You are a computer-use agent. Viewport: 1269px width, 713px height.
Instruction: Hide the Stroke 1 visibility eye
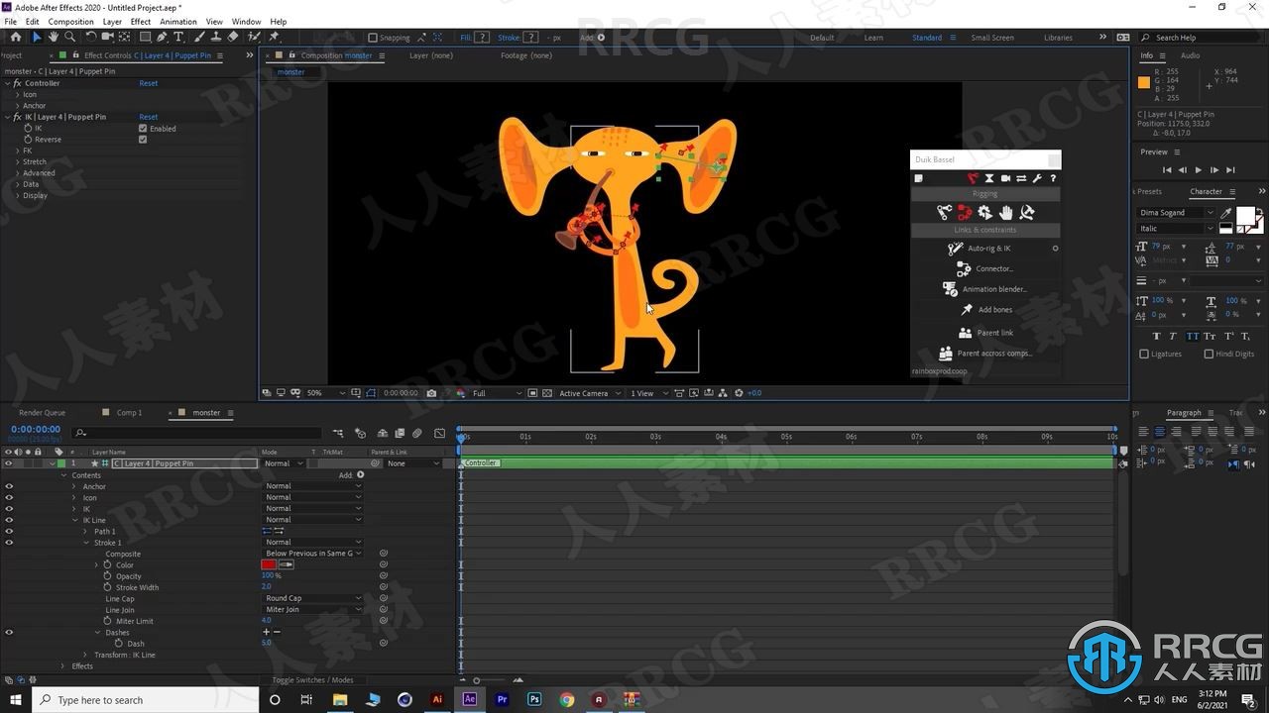9,543
